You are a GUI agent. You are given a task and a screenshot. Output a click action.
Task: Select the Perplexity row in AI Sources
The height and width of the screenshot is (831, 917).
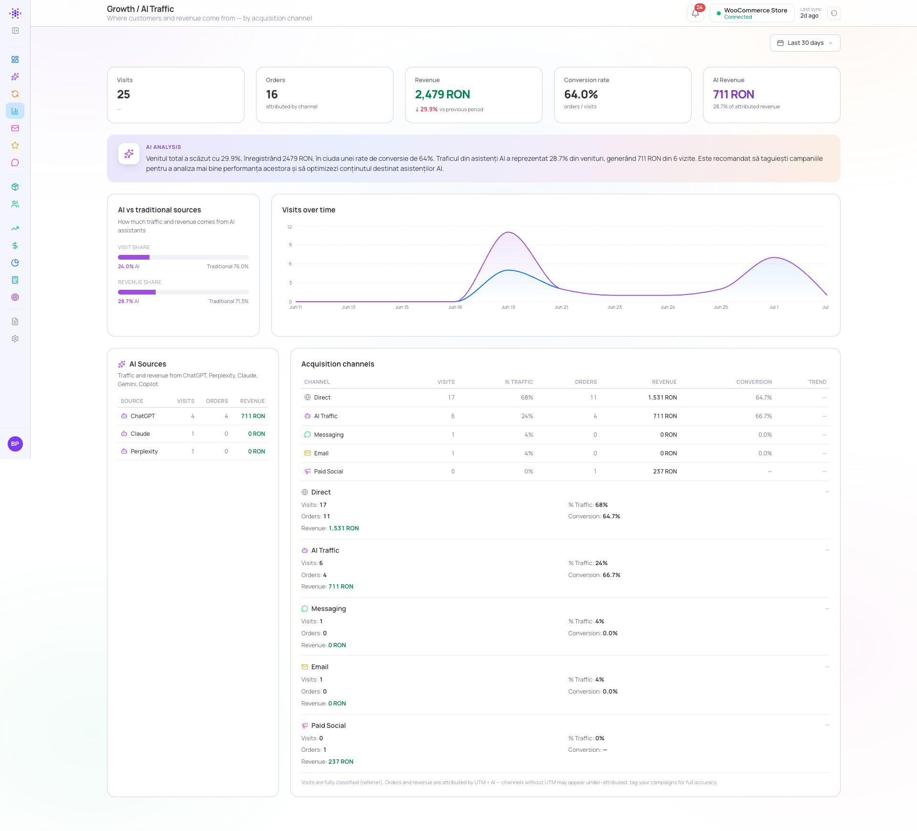click(193, 452)
